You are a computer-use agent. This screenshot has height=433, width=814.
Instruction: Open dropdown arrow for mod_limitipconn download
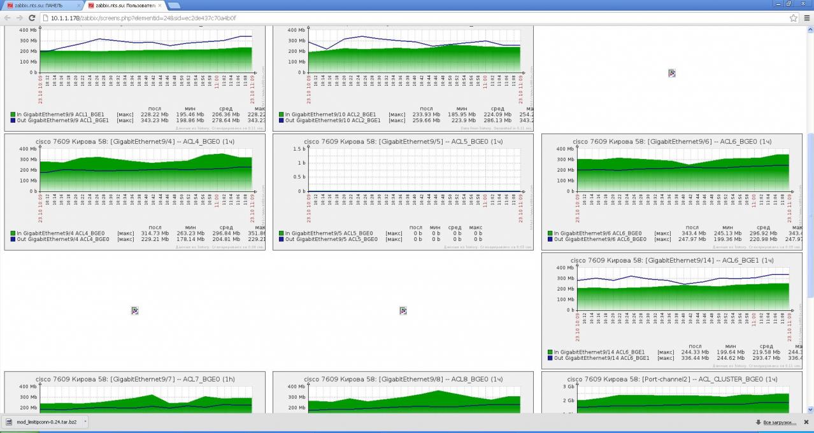pos(85,422)
